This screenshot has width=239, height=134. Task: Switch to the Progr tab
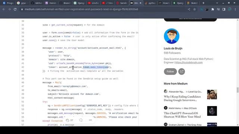pos(9,3)
